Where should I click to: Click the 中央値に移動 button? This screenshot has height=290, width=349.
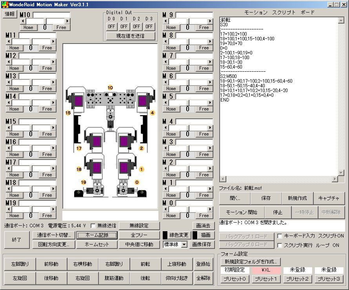pos(139,245)
